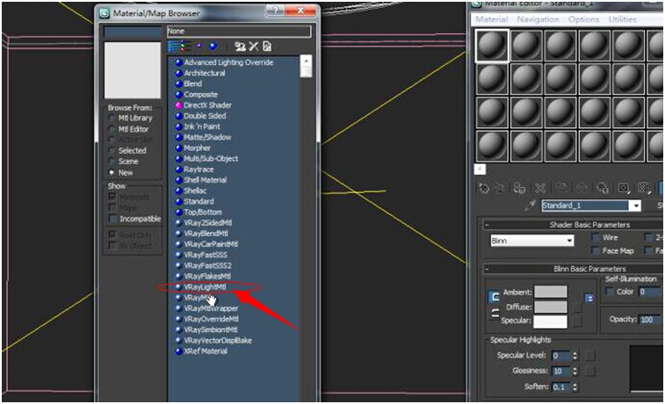Toggle Ambient-Diffuse color lock button
The image size is (665, 404).
[494, 297]
